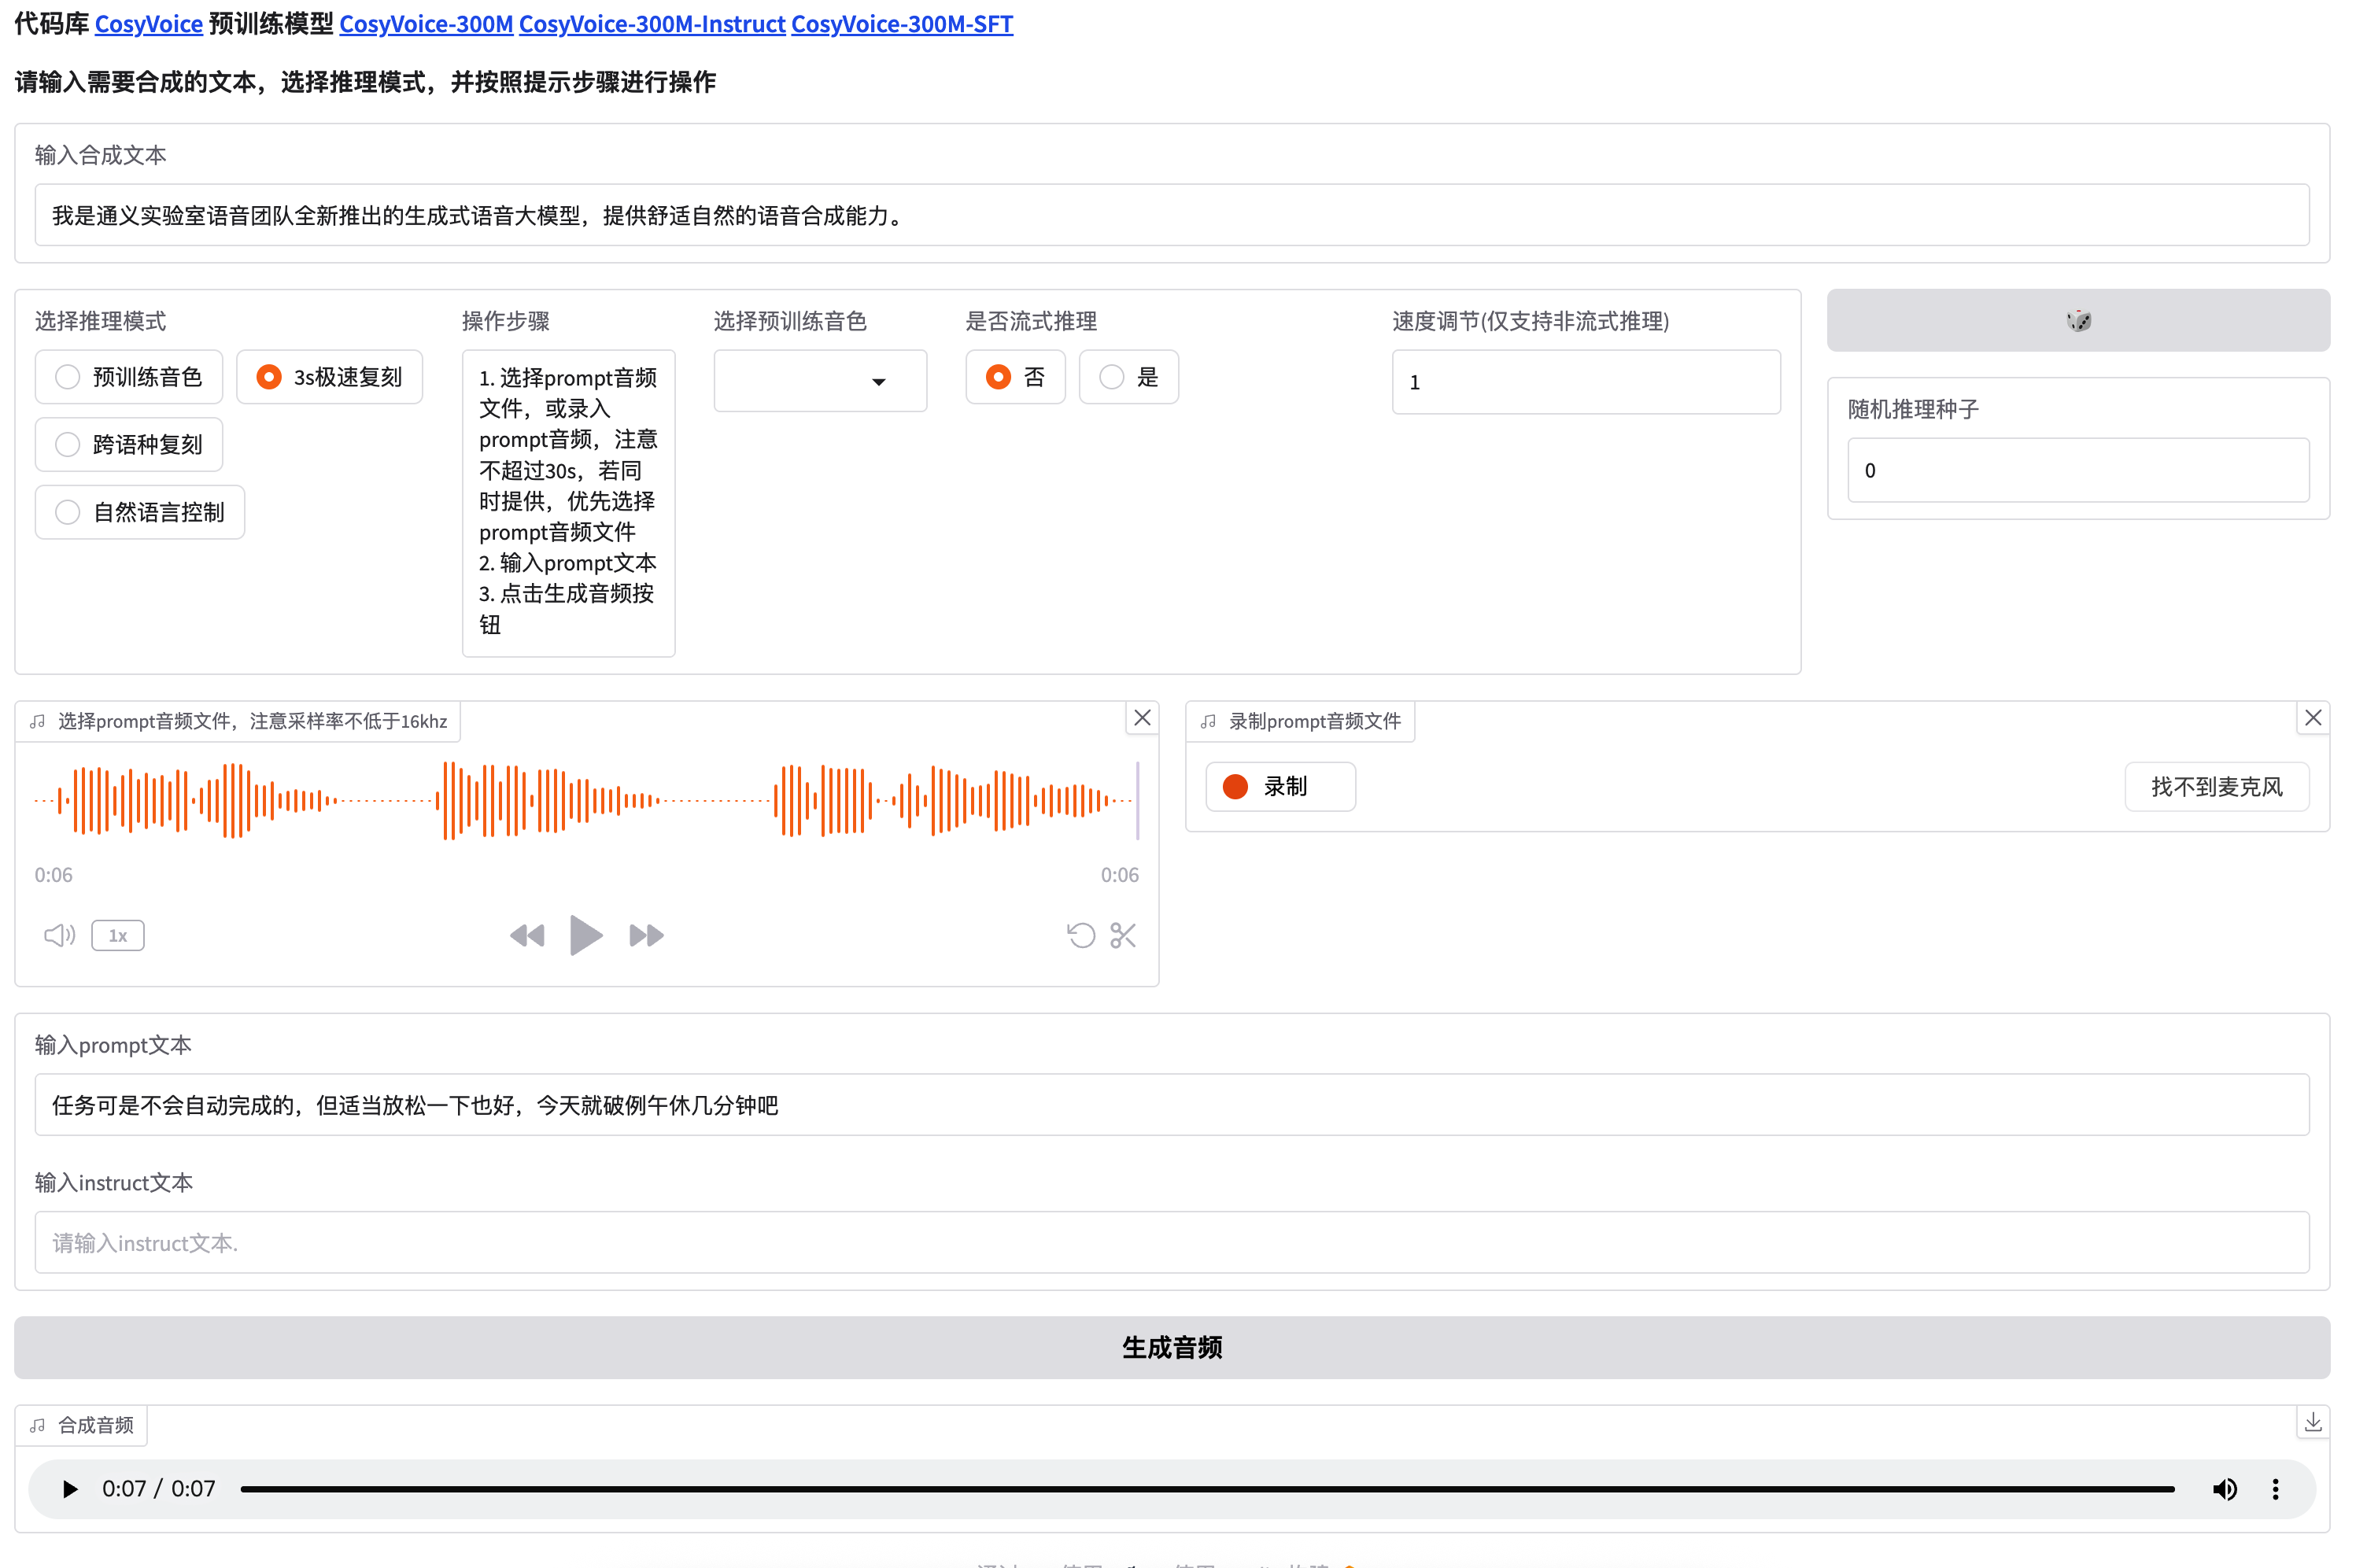Open the synthesized audio more options menu
The width and height of the screenshot is (2356, 1568).
tap(2275, 1489)
